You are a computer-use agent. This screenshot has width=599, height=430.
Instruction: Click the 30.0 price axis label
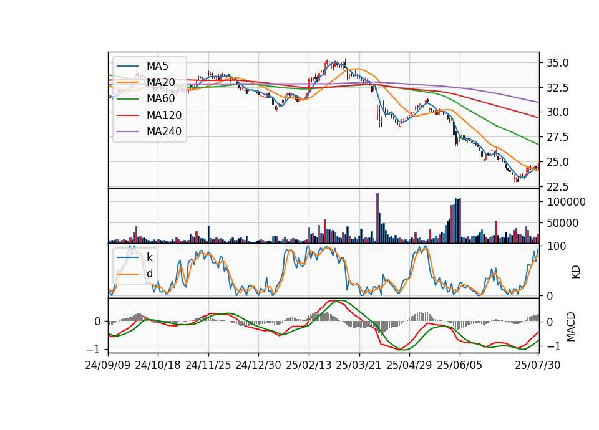[x=558, y=112]
